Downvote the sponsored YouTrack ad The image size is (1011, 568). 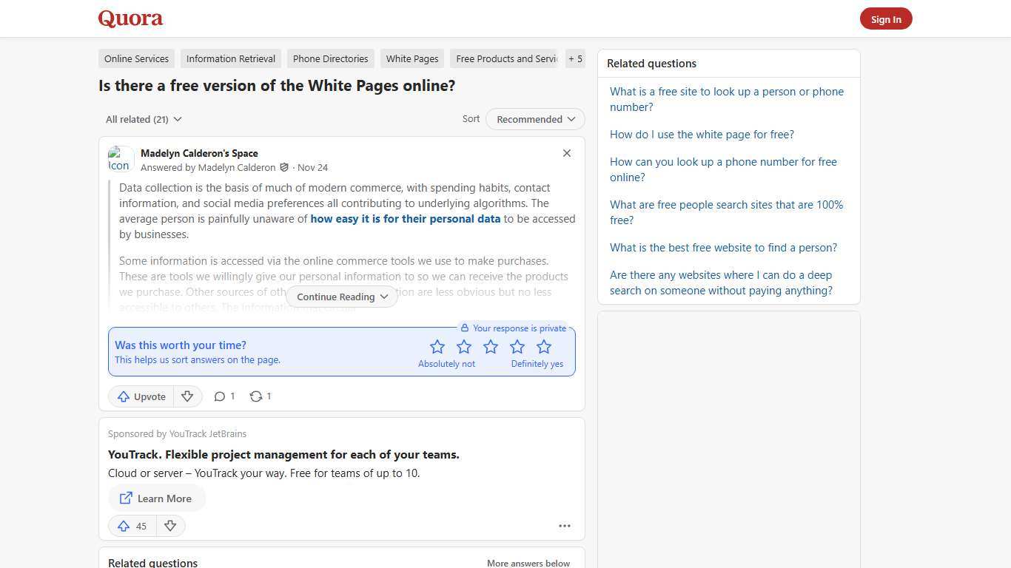170,526
